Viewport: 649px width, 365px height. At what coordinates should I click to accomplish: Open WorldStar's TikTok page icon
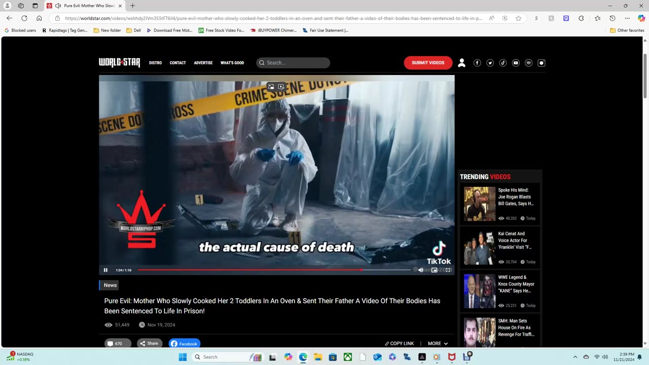[x=503, y=63]
